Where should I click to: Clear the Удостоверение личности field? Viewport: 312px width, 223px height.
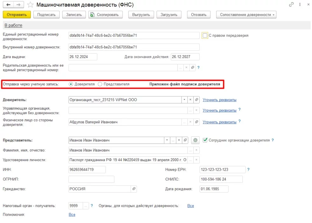point(196,160)
